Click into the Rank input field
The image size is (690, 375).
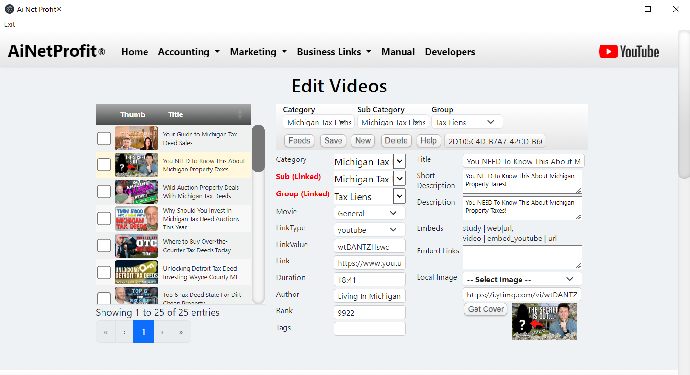[x=369, y=312]
